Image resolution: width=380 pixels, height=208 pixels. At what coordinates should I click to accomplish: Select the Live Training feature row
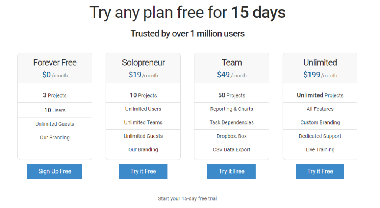click(320, 149)
